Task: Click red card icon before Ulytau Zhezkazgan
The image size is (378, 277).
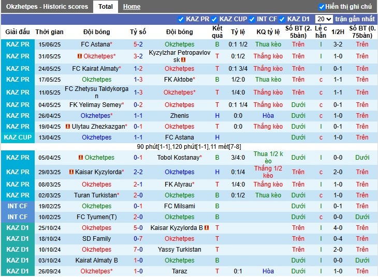Action: click(x=68, y=126)
